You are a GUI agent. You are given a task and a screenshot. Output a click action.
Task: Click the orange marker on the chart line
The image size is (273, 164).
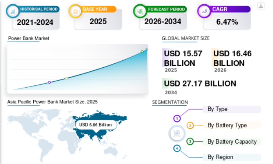66,78
